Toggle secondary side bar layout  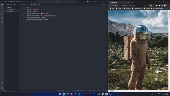(93, 2)
